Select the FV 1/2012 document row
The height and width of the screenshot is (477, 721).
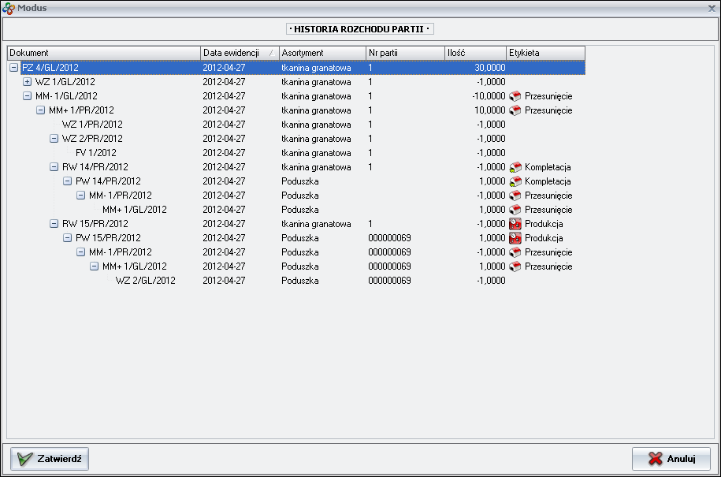pyautogui.click(x=95, y=153)
